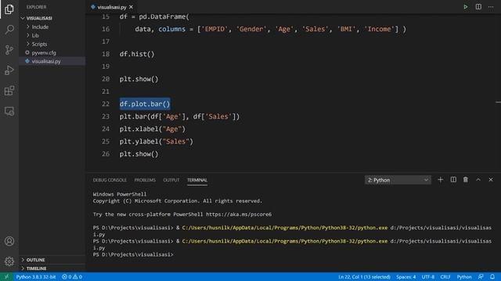Close the terminal panel

pos(491,180)
